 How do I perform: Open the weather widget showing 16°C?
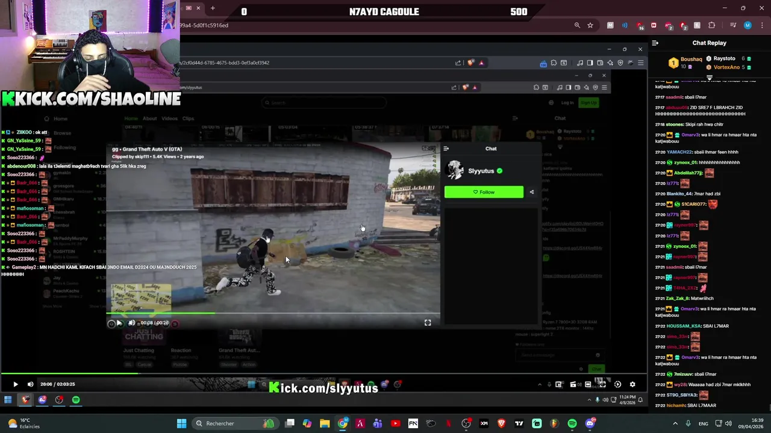[x=23, y=423]
